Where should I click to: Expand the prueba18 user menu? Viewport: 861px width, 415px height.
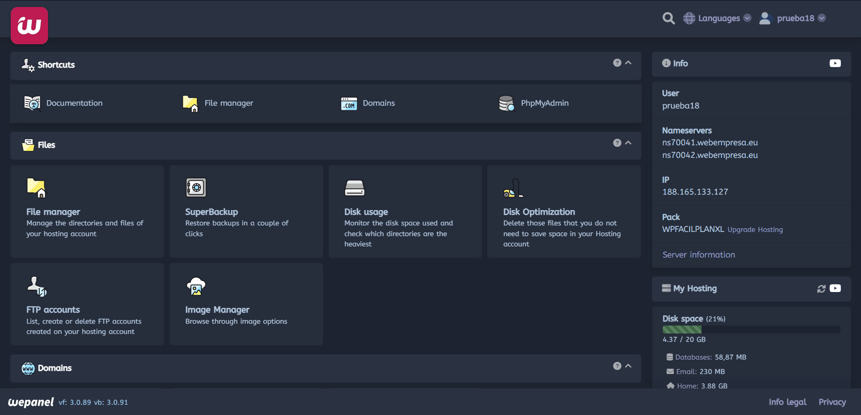[793, 18]
